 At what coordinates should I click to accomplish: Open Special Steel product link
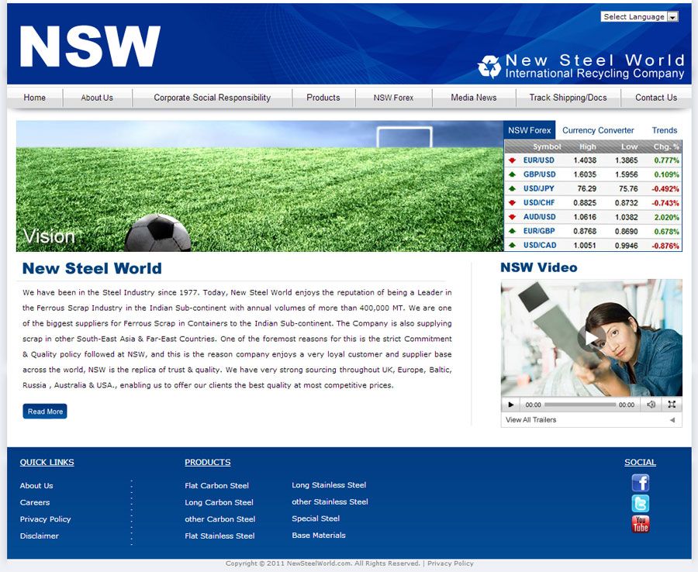click(x=316, y=519)
